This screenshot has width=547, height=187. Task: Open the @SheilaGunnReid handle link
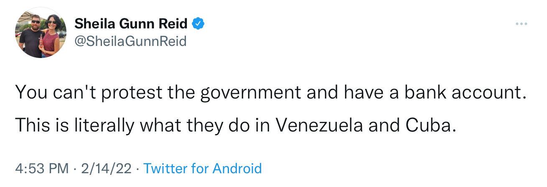coord(130,41)
